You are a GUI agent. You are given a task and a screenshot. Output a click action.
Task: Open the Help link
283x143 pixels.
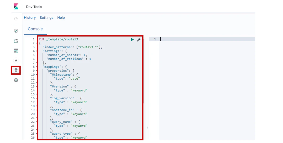coord(61,18)
